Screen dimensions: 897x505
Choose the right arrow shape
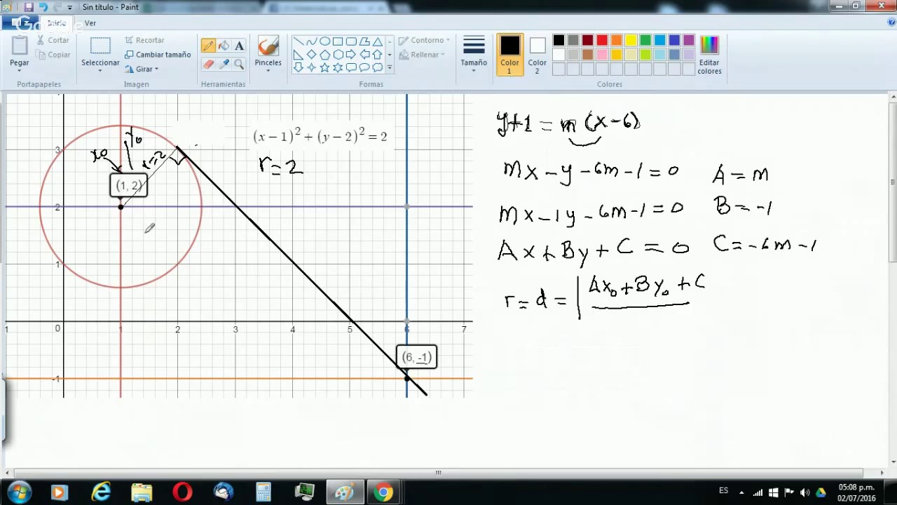pos(351,55)
